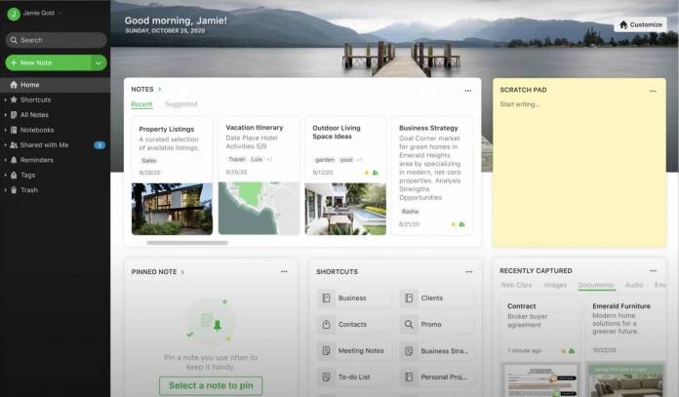This screenshot has width=679, height=397.
Task: Switch to Audio tab in Recently Captured
Action: click(x=634, y=285)
